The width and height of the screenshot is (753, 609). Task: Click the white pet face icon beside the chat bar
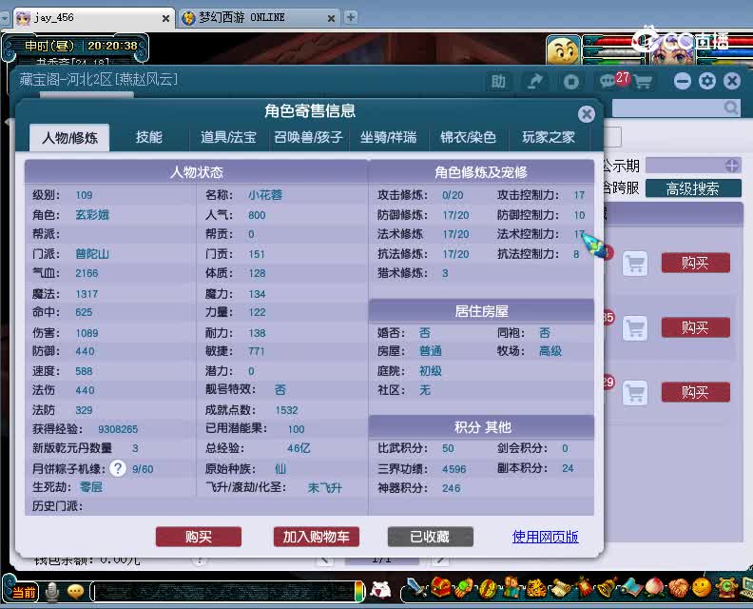380,590
